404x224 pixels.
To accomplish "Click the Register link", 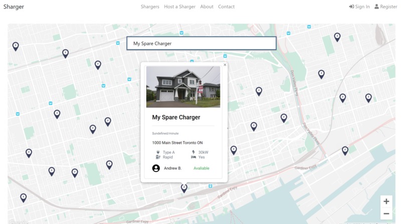I will pyautogui.click(x=386, y=6).
